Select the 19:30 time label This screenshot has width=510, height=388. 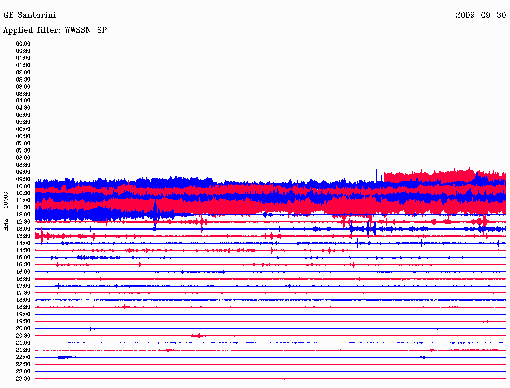tap(23, 322)
